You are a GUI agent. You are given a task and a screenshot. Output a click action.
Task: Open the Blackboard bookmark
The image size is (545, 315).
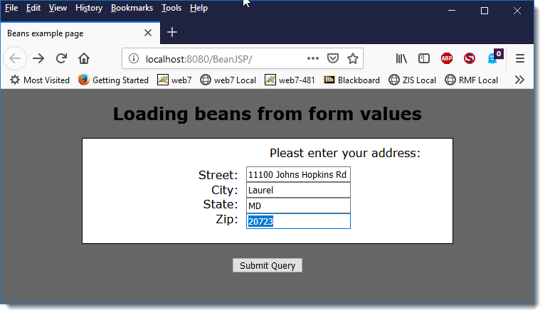351,80
